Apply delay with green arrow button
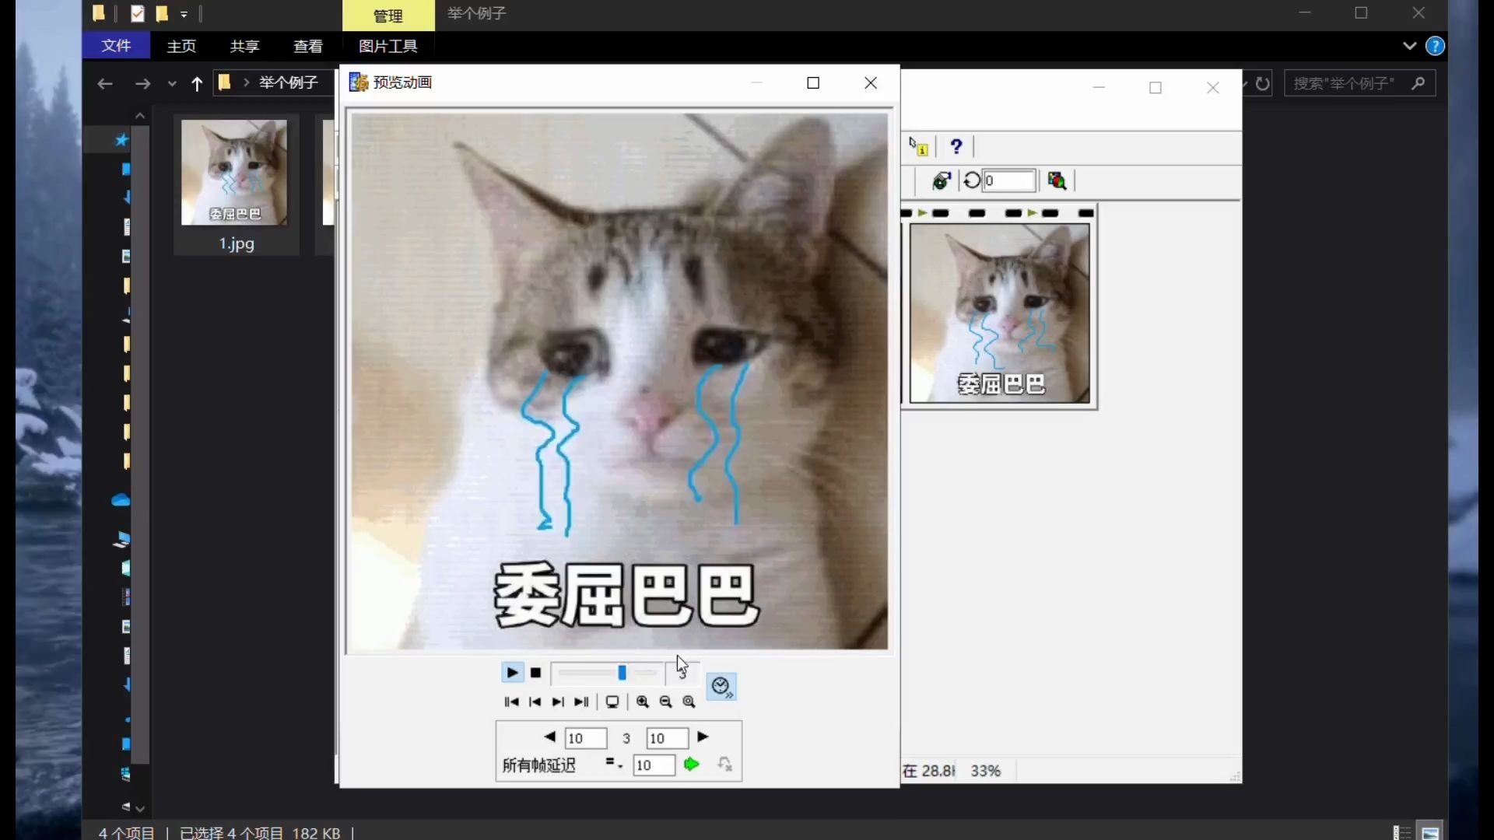The width and height of the screenshot is (1494, 840). tap(691, 765)
